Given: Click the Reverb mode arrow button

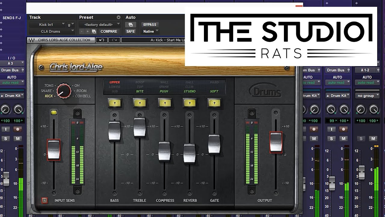Looking at the screenshot, I should (x=189, y=103).
